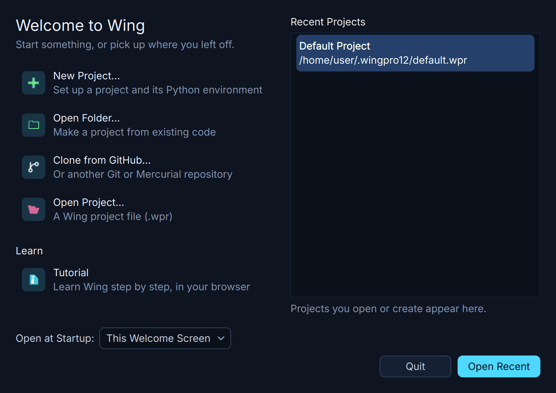The width and height of the screenshot is (556, 393).
Task: Open the Open at Startup dropdown
Action: (165, 338)
